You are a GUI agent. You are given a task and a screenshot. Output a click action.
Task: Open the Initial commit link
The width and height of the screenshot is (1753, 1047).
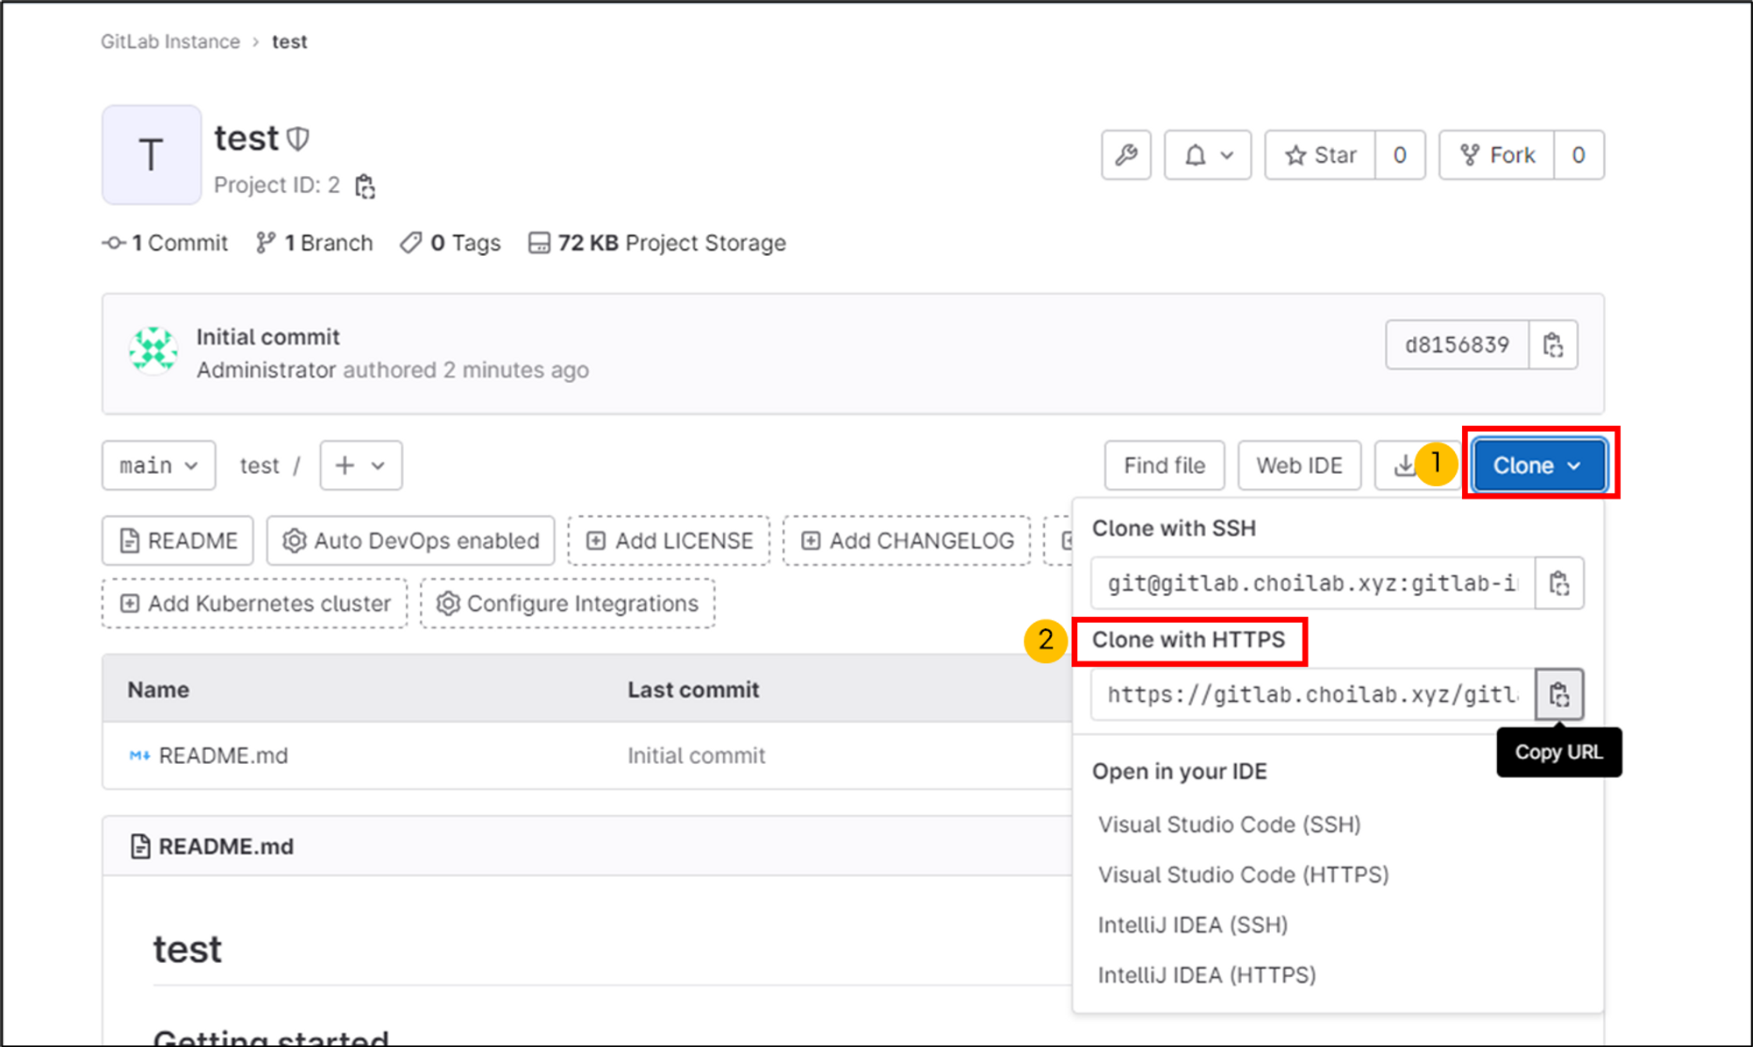pyautogui.click(x=267, y=337)
